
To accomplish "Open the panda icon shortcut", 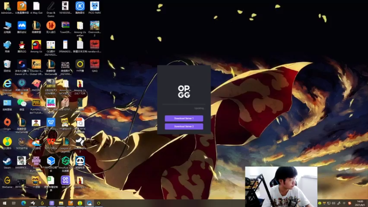I will 80,163.
